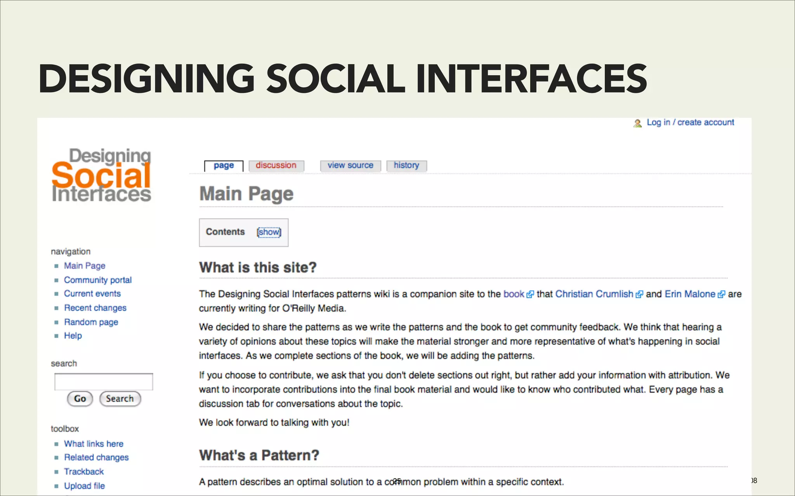Open Community portal link
The width and height of the screenshot is (795, 496).
(98, 280)
